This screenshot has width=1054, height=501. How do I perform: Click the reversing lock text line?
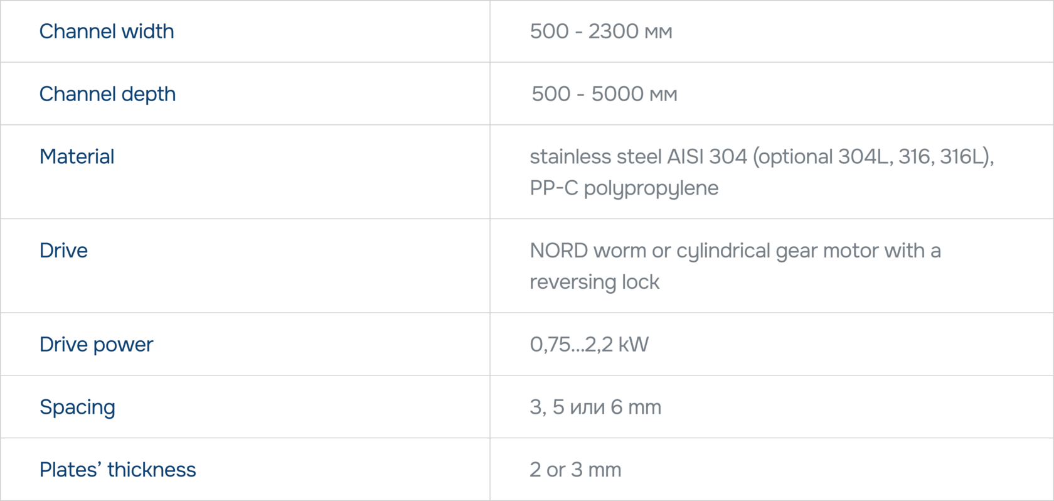[x=594, y=282]
